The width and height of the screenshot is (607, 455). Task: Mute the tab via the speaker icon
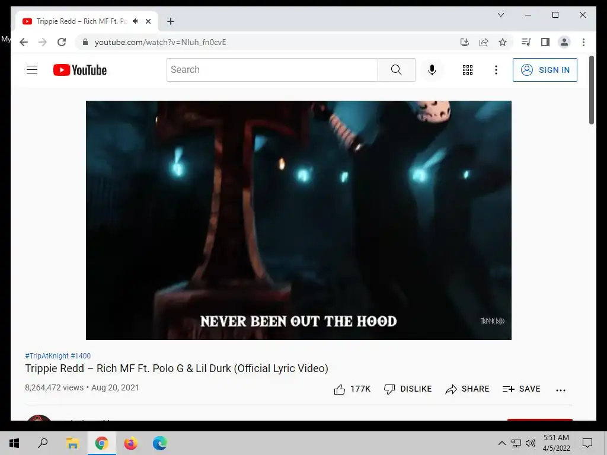135,21
